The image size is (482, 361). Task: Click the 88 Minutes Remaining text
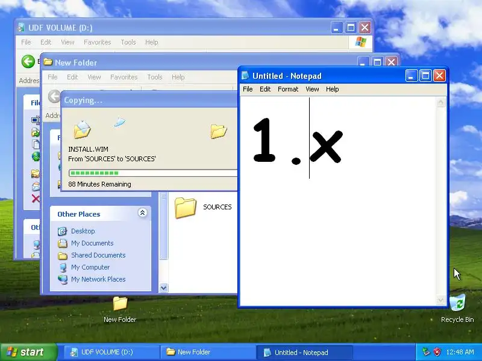[99, 184]
